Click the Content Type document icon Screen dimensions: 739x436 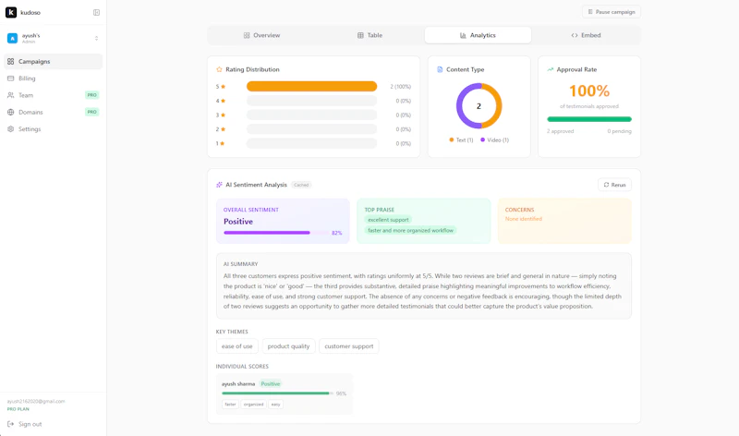point(440,69)
